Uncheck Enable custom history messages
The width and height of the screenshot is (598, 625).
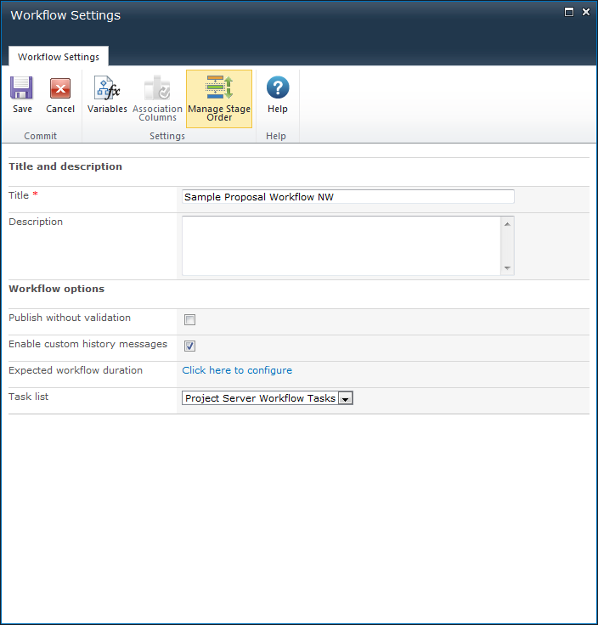coord(190,346)
